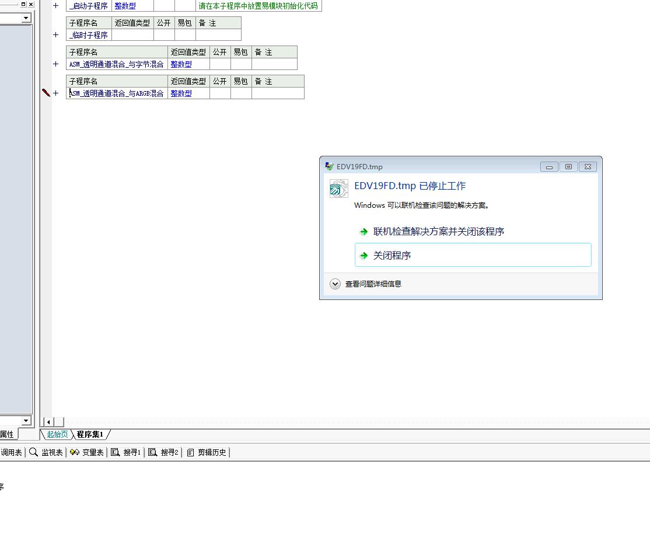Toggle 易包 cell for _临时子程序
The image size is (650, 534).
pos(186,35)
